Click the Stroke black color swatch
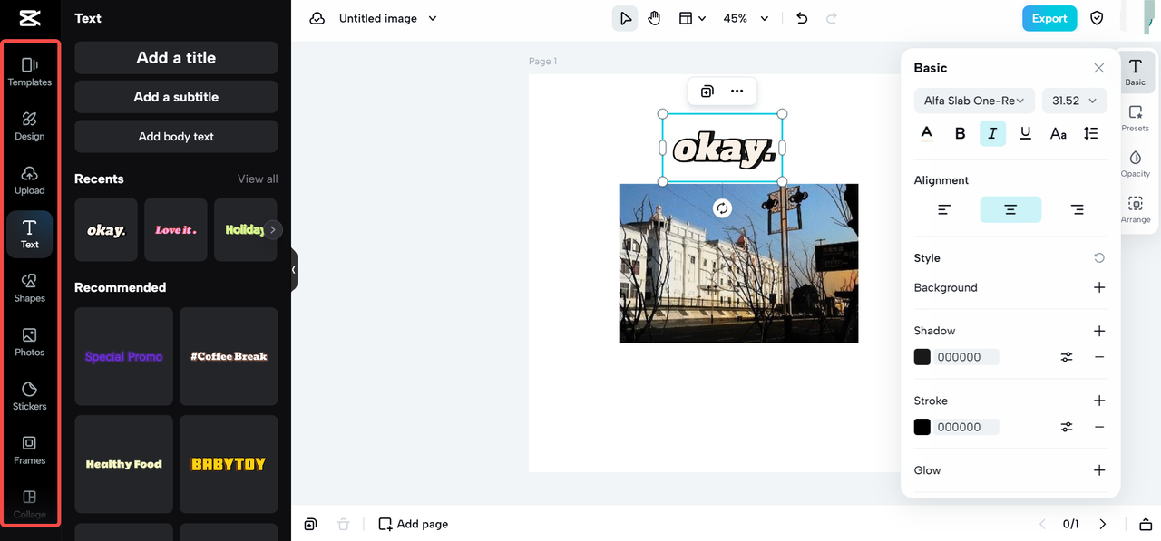This screenshot has height=541, width=1161. (x=922, y=427)
